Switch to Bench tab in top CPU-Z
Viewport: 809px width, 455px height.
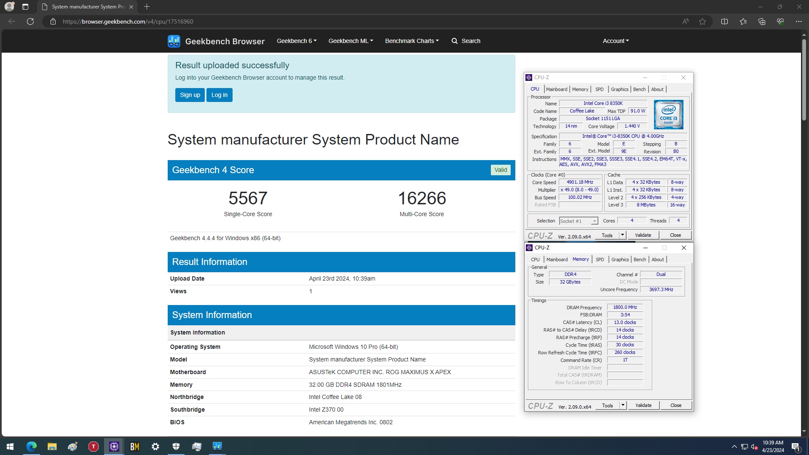coord(639,89)
